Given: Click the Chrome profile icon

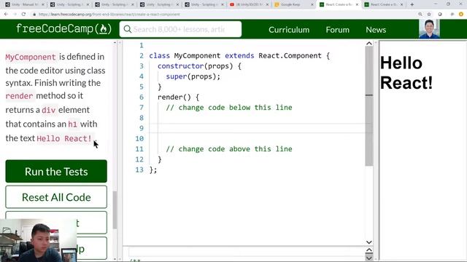Looking at the screenshot, I should click(461, 15).
